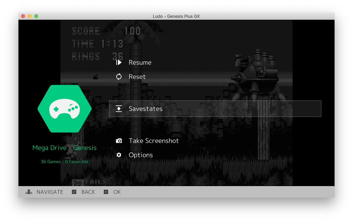Open the highlighted Savestates entry label
The height and width of the screenshot is (222, 353).
[146, 109]
